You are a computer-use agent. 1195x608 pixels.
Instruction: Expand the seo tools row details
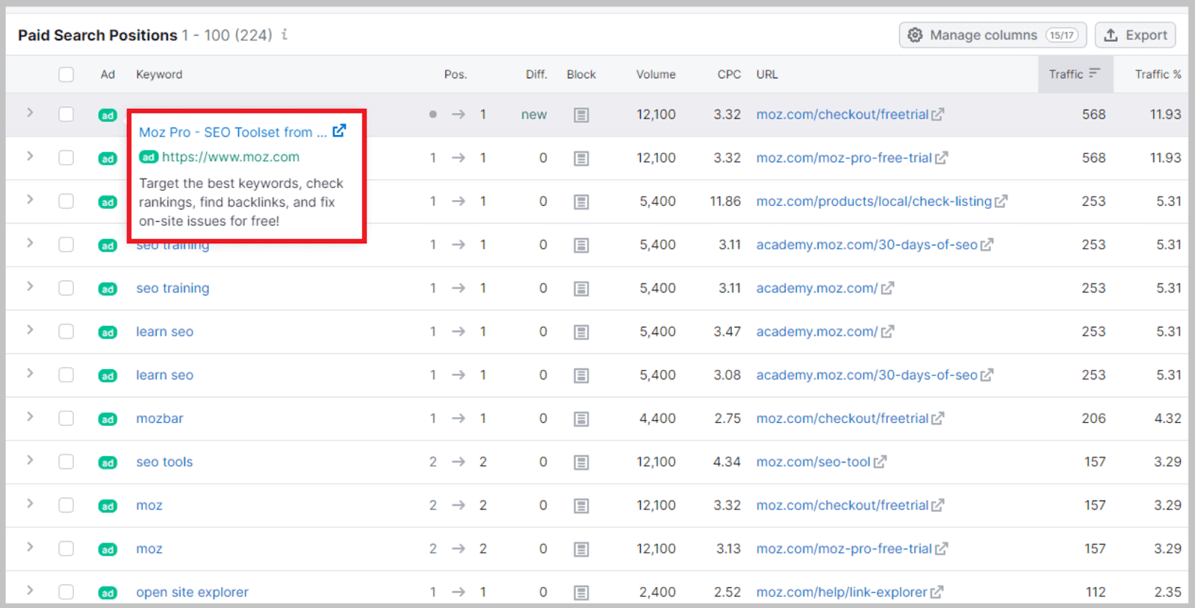[x=30, y=460]
